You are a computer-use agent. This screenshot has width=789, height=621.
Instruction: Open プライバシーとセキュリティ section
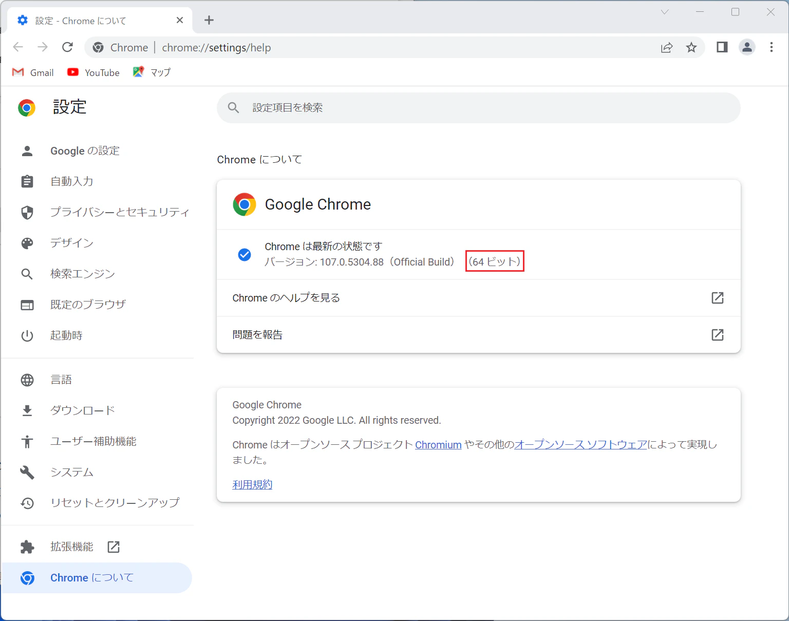coord(98,212)
